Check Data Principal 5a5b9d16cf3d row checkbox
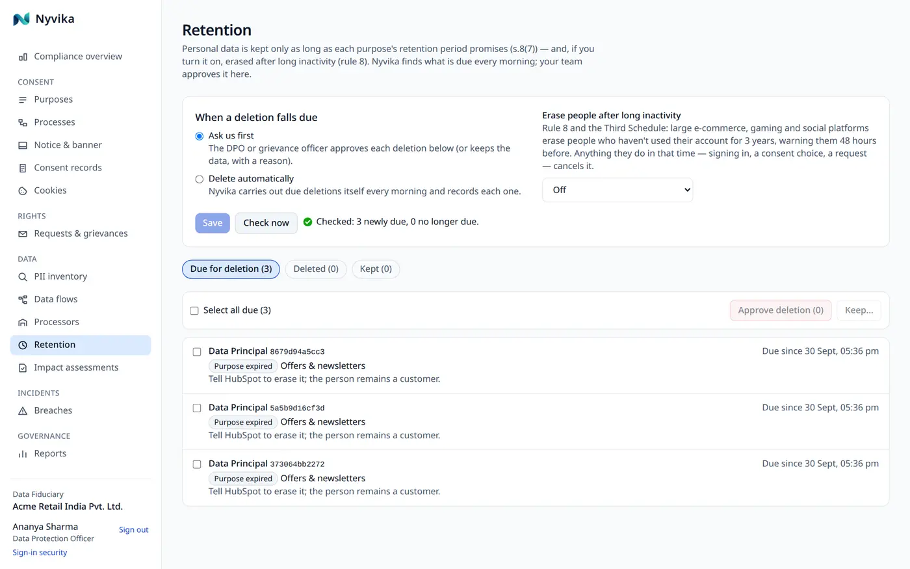This screenshot has width=910, height=569. pyautogui.click(x=197, y=408)
